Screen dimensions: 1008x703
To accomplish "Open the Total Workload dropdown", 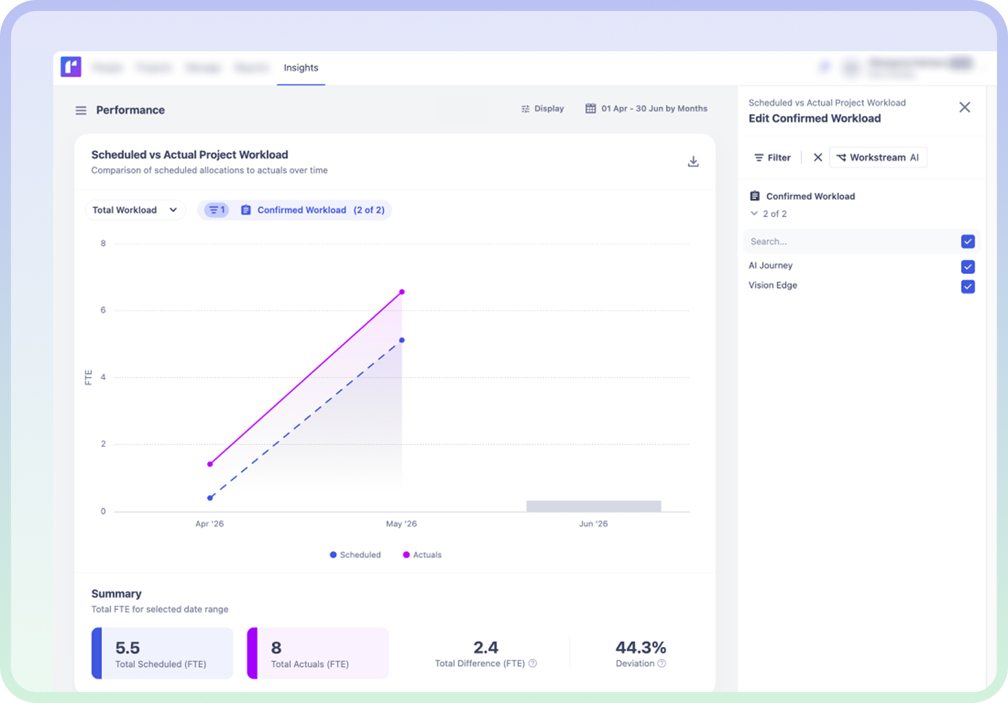I will 135,210.
